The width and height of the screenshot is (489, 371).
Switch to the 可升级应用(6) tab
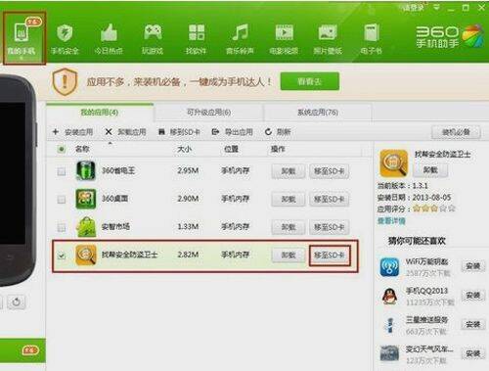click(x=208, y=113)
